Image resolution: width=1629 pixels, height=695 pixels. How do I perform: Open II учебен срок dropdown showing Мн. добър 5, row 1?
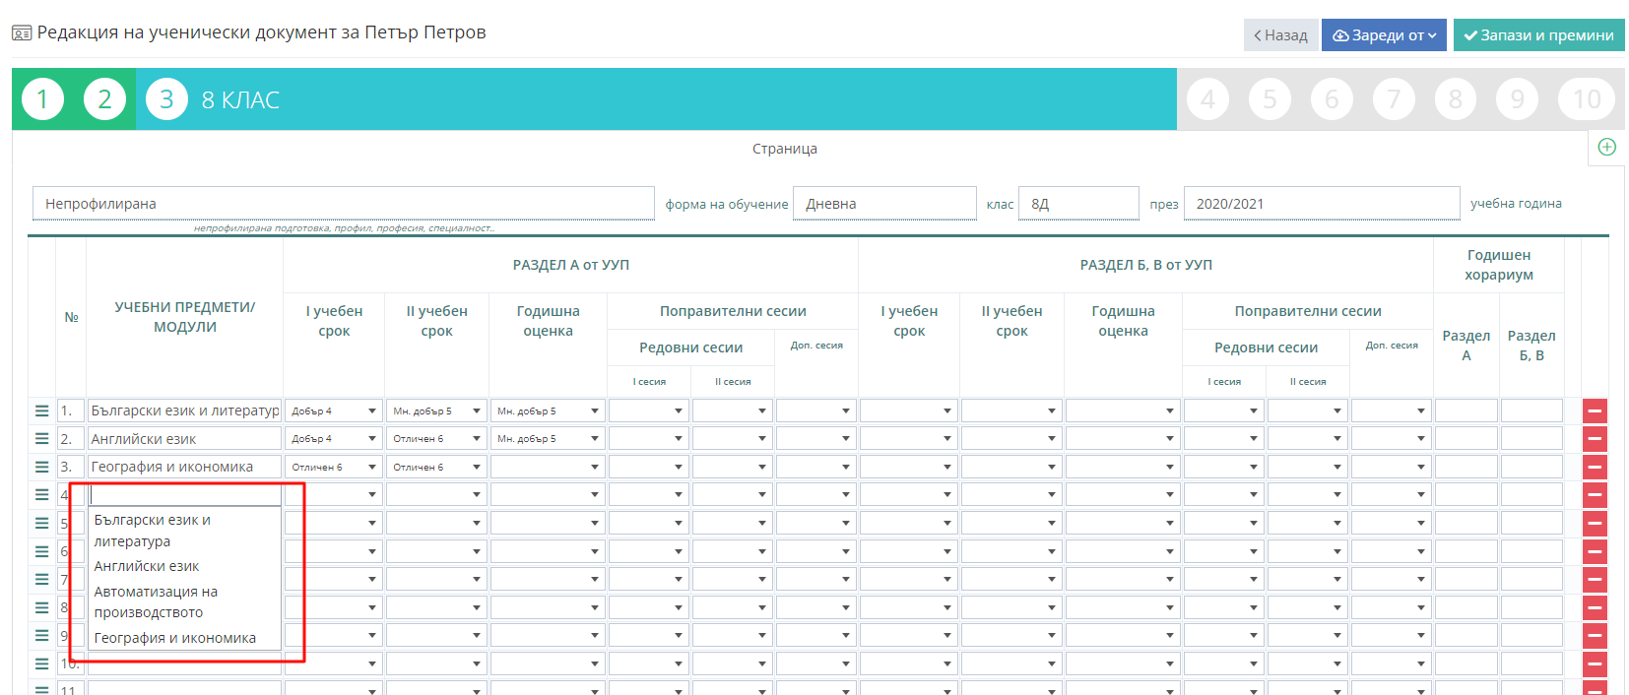pyautogui.click(x=436, y=411)
